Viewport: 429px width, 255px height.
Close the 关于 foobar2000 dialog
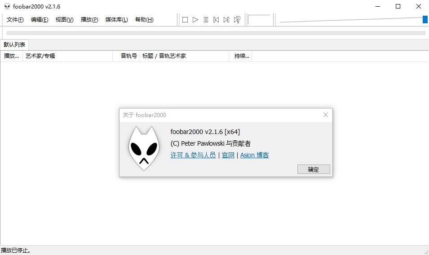click(326, 115)
